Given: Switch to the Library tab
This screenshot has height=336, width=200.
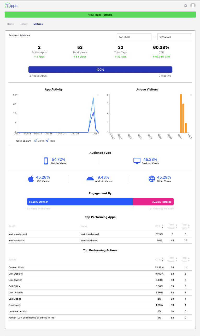Looking at the screenshot, I should click(23, 24).
